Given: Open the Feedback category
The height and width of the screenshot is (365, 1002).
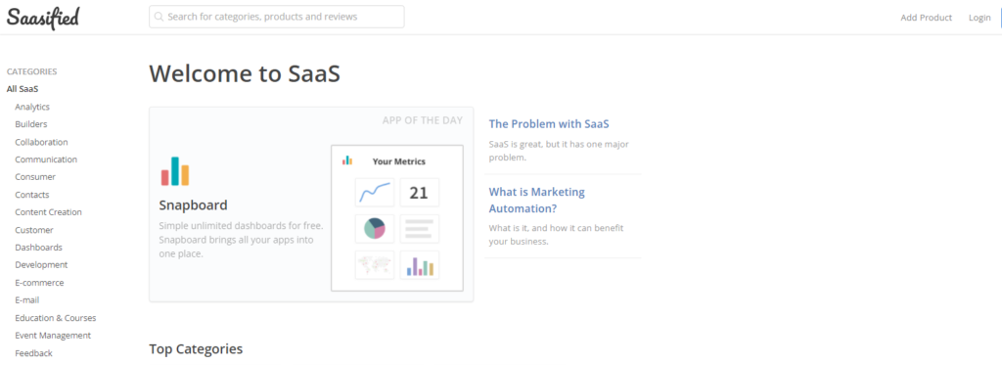Looking at the screenshot, I should point(33,353).
